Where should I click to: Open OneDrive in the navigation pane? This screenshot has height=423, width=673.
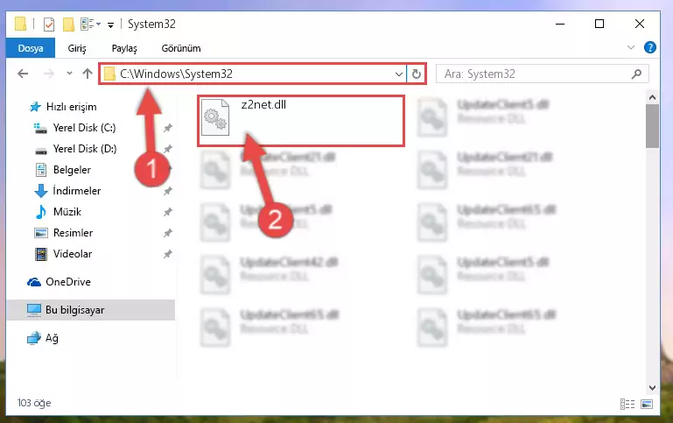pyautogui.click(x=68, y=282)
